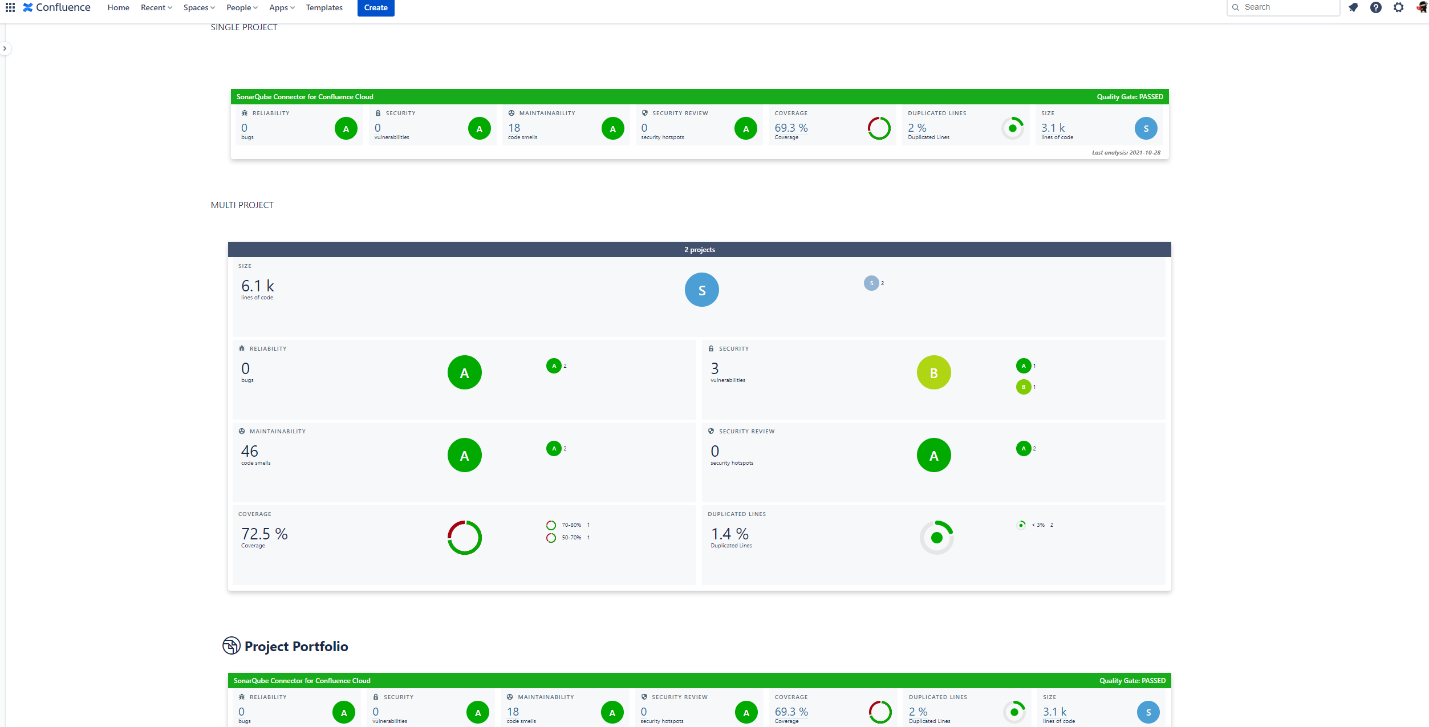Click the Project Portfolio heading text
The width and height of the screenshot is (1429, 727).
point(296,646)
